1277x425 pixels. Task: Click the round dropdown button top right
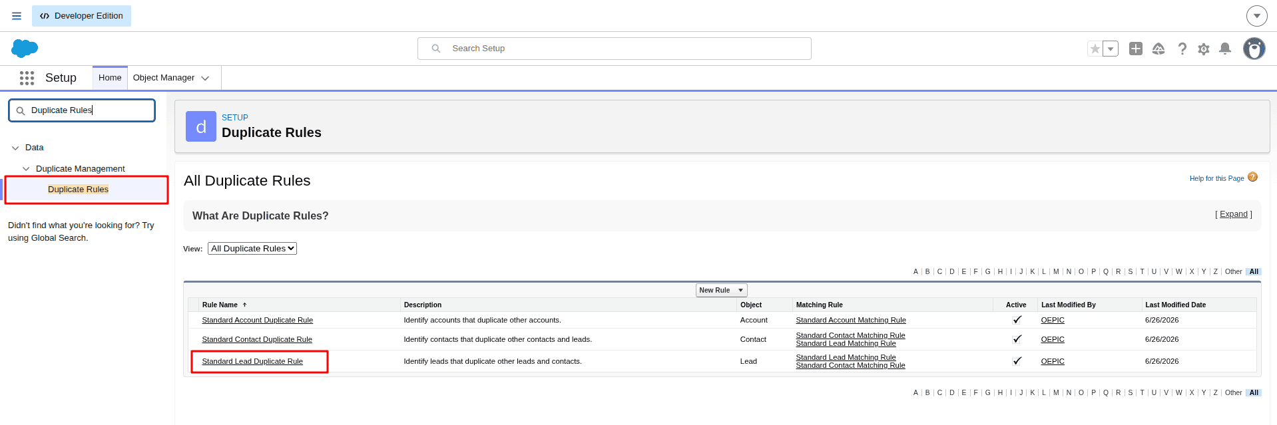(1256, 16)
